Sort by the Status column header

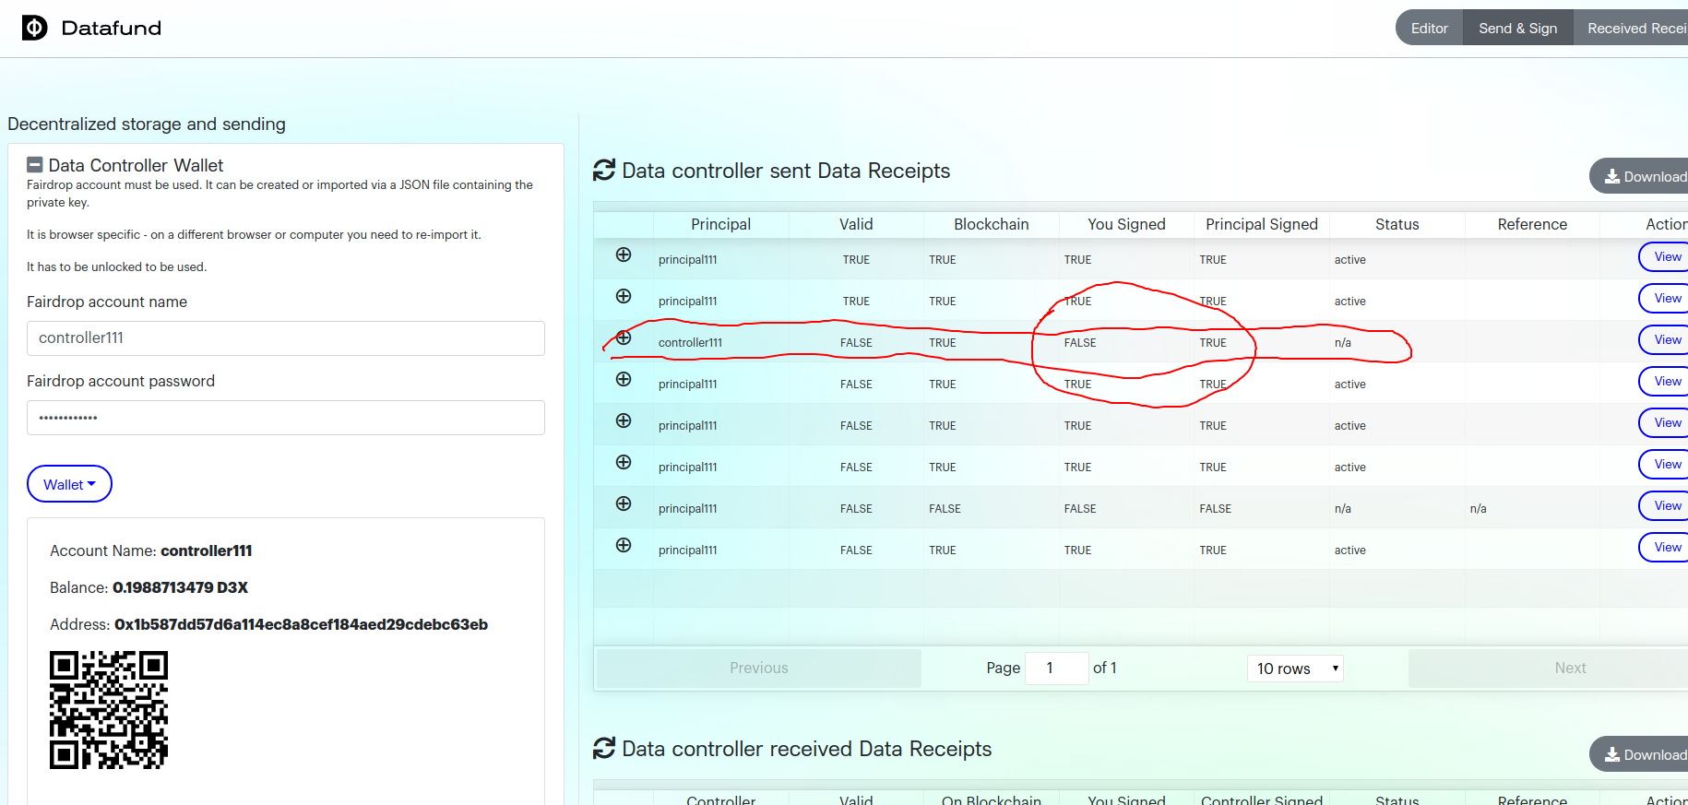1397,224
